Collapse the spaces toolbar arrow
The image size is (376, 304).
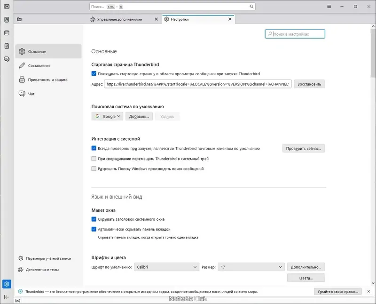[7, 297]
